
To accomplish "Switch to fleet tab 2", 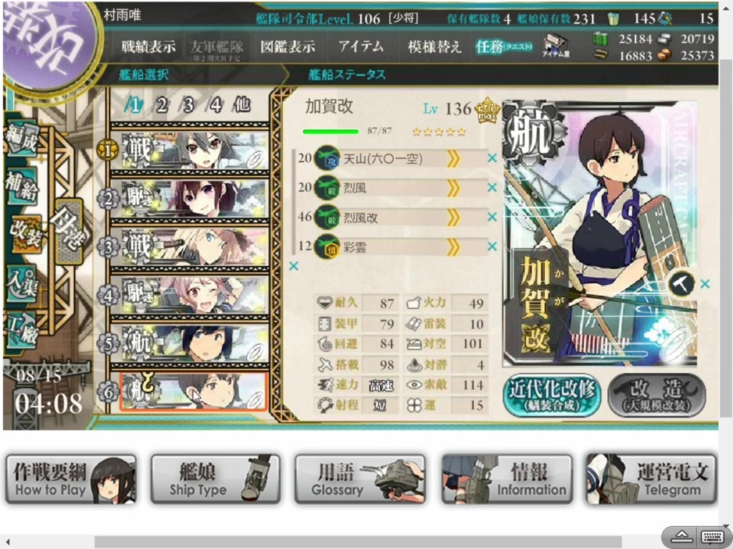I will pyautogui.click(x=162, y=105).
